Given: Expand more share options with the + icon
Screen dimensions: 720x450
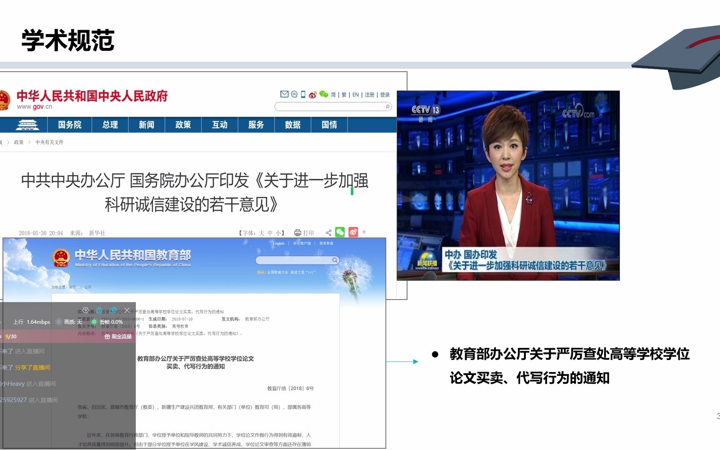Looking at the screenshot, I should 364,232.
